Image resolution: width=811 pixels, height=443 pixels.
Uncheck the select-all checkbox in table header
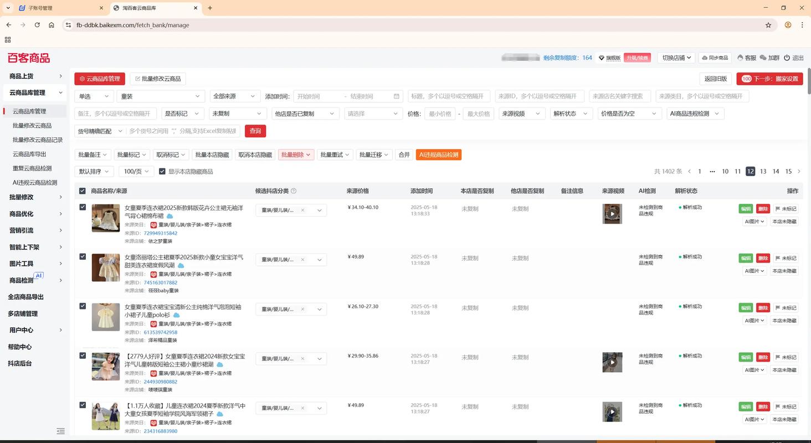pos(83,191)
